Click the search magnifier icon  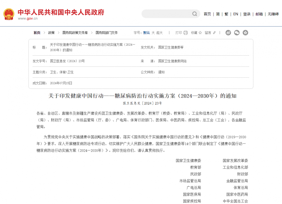coord(195,14)
